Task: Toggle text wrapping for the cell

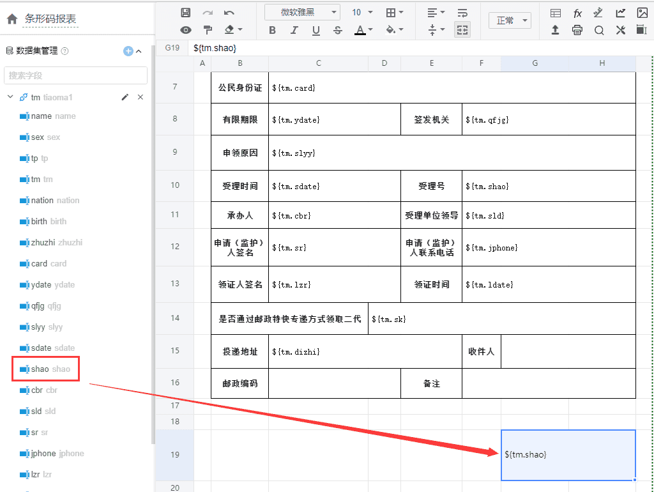Action: (x=462, y=13)
